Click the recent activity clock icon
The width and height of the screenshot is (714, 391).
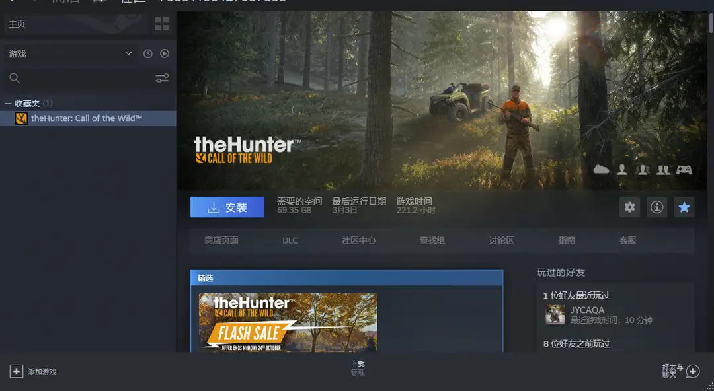pos(148,53)
